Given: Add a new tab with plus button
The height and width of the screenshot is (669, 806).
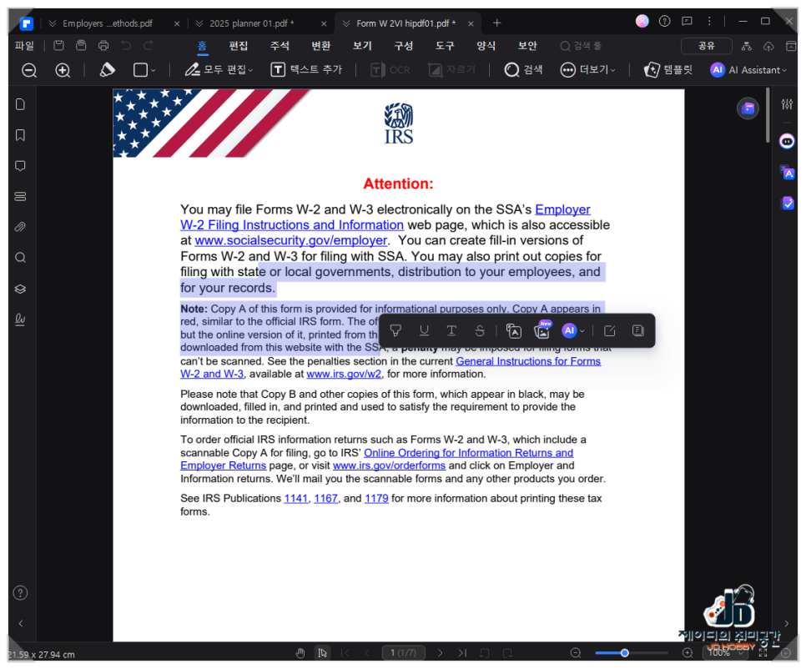Looking at the screenshot, I should (496, 23).
